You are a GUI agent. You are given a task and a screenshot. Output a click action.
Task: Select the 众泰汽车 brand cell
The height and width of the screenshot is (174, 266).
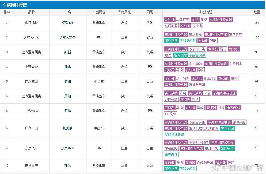(x=31, y=148)
